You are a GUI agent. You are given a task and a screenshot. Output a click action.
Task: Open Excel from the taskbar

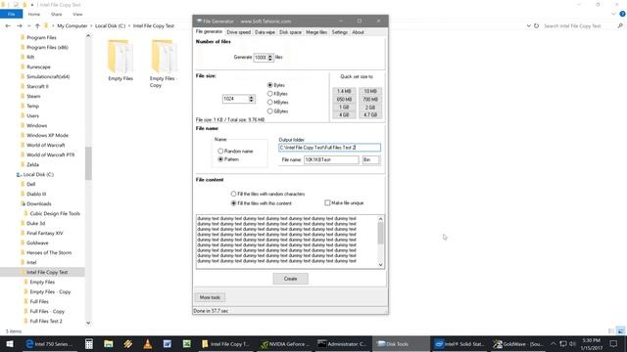coord(187,343)
